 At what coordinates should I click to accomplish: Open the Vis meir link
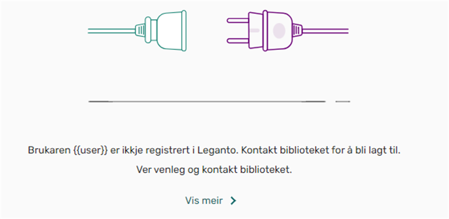(x=204, y=201)
